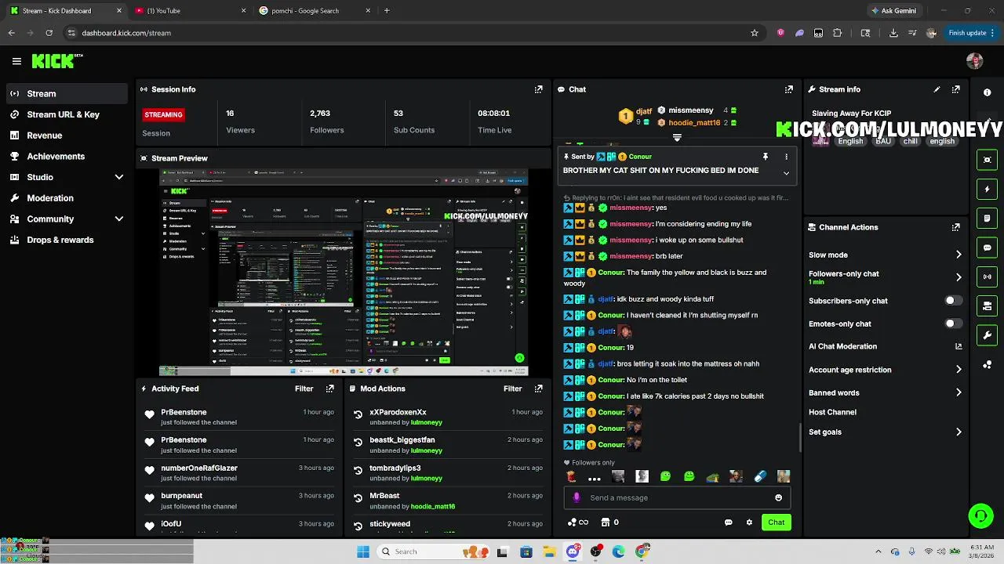This screenshot has width=1004, height=564.
Task: Open Account age restriction options
Action: pos(959,370)
